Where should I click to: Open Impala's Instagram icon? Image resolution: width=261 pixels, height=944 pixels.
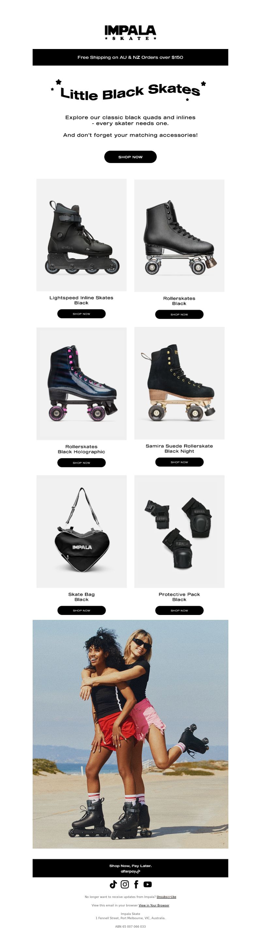[x=125, y=884]
